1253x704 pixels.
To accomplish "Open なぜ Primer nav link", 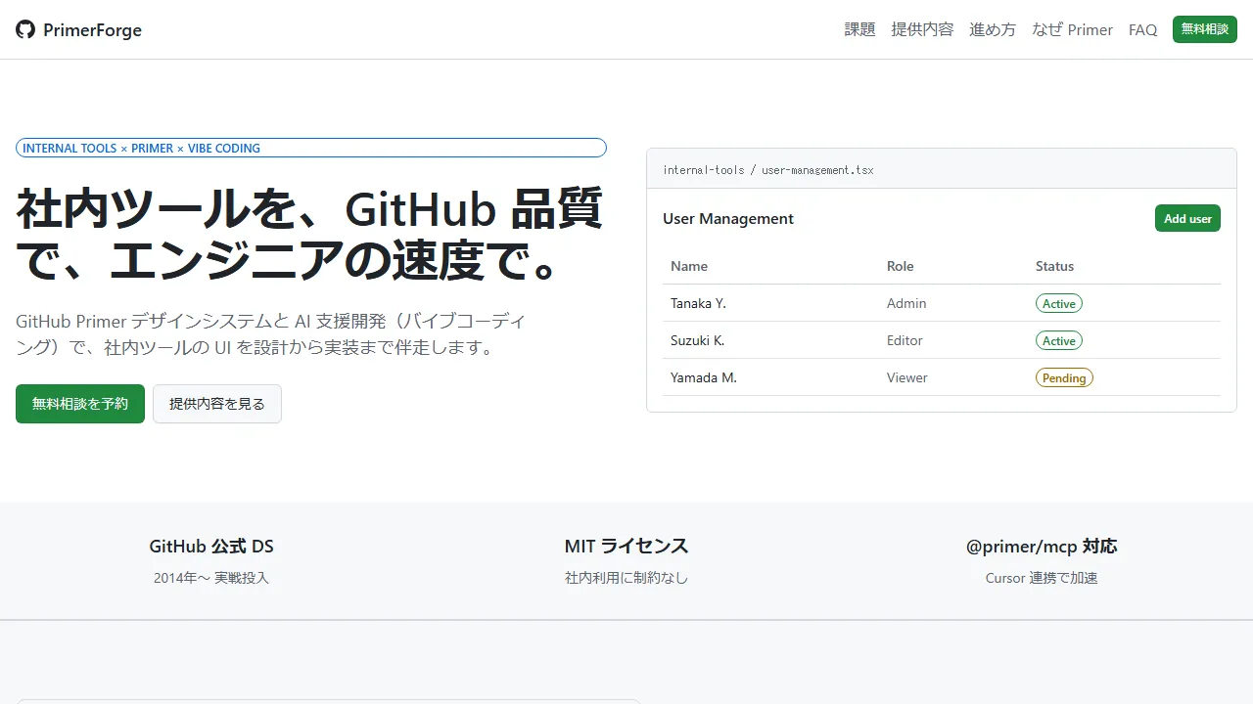I will (1072, 29).
